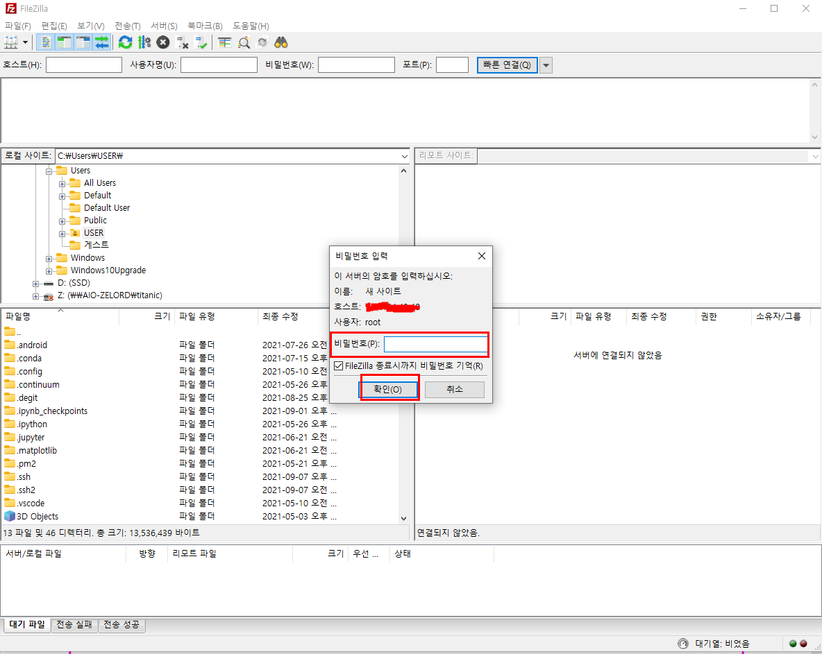Expand the USER tree folder
The width and height of the screenshot is (822, 654).
click(62, 234)
